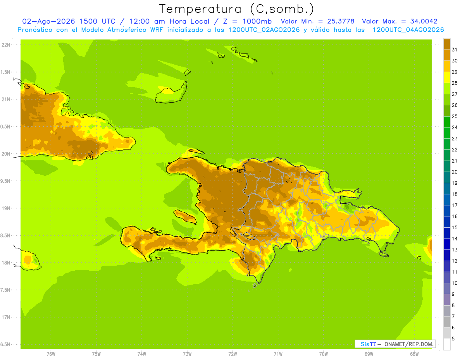Click the "ONAMET/REP.DOM." credit label

408,344
